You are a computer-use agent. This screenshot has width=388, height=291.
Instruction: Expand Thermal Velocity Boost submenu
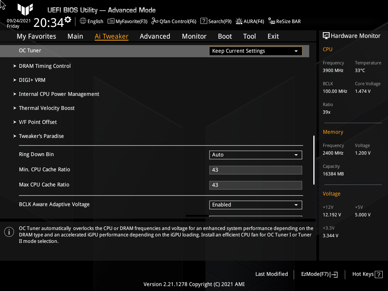(47, 108)
